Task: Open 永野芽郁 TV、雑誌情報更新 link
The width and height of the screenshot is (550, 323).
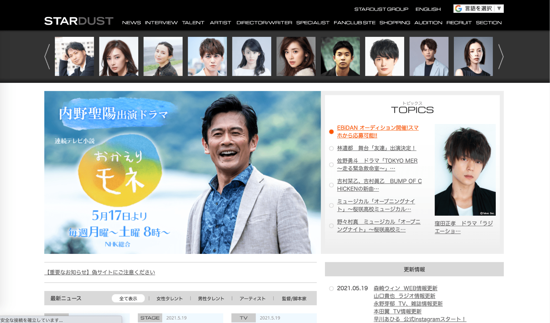Action: click(x=408, y=304)
